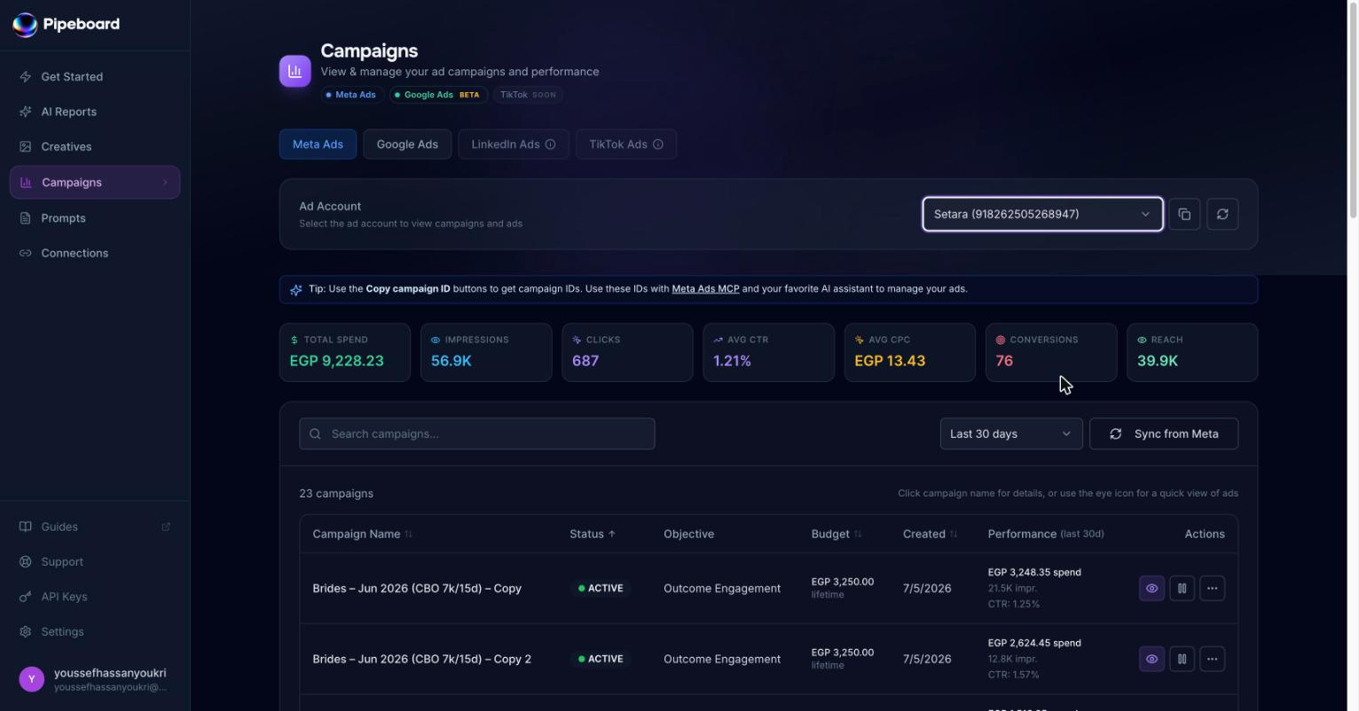Select the TikTok Ads tab
The height and width of the screenshot is (711, 1359).
pyautogui.click(x=626, y=145)
